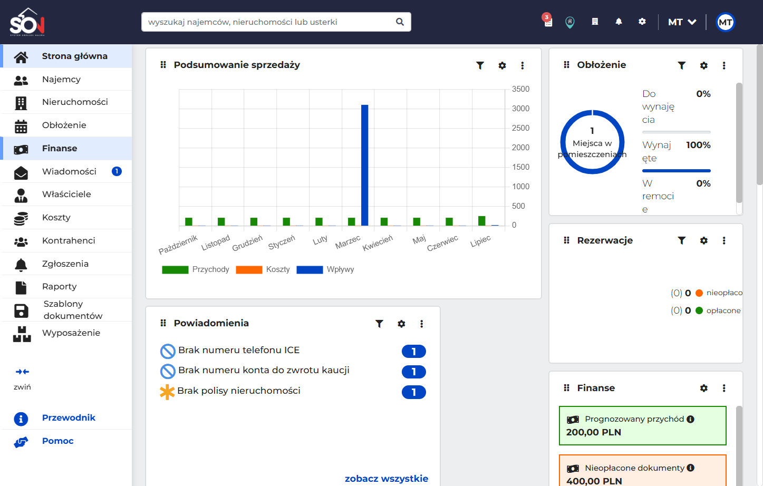The height and width of the screenshot is (486, 763).
Task: Click the zobacz wszystkie link
Action: (387, 479)
